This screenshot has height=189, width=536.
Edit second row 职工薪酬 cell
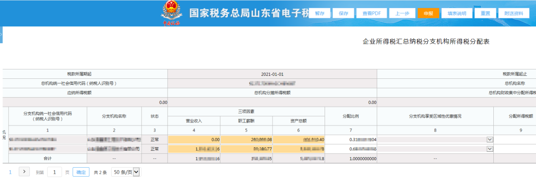247,149
